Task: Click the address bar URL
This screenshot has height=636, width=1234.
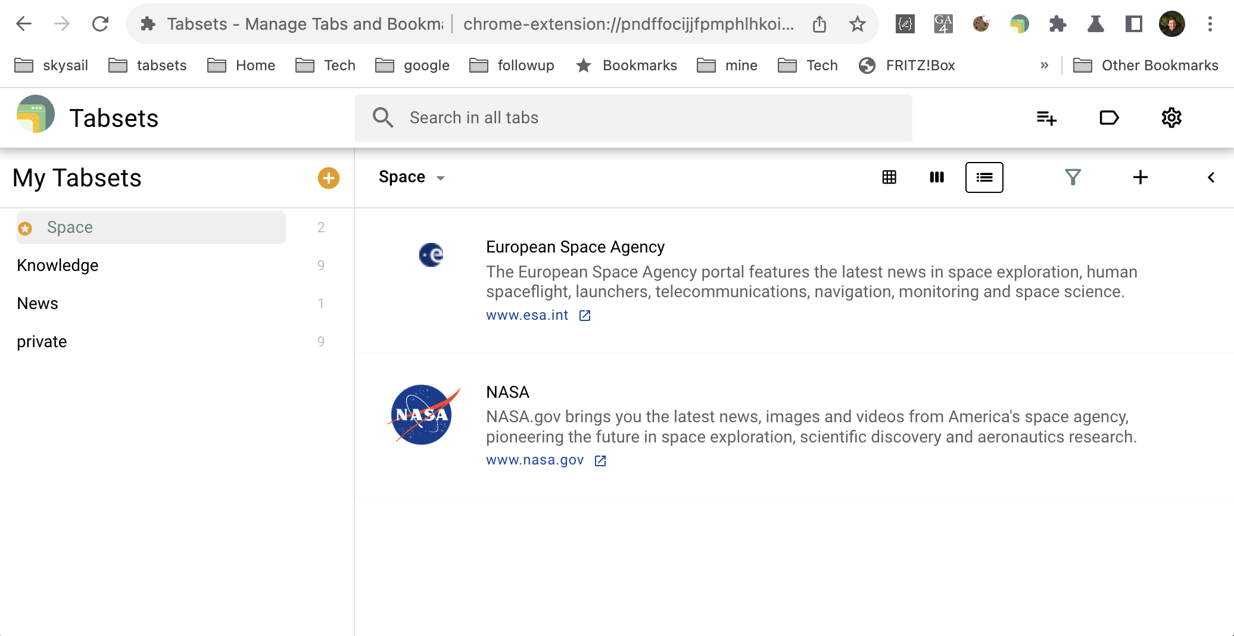Action: pos(629,24)
